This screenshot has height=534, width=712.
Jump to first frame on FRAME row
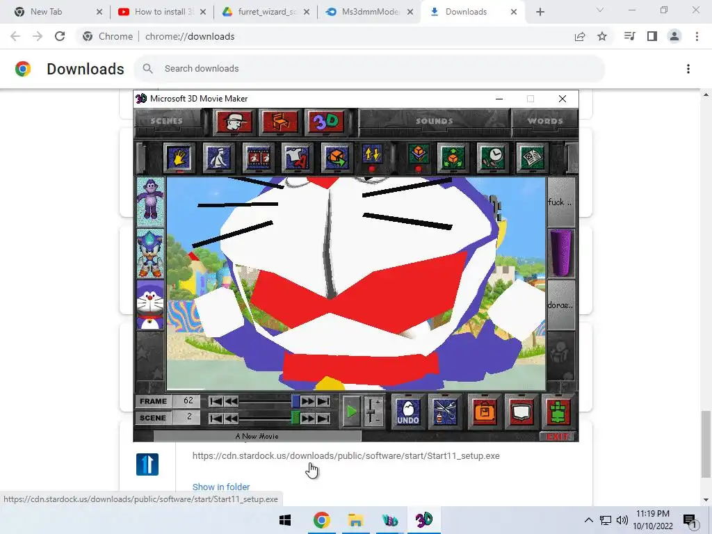point(216,401)
